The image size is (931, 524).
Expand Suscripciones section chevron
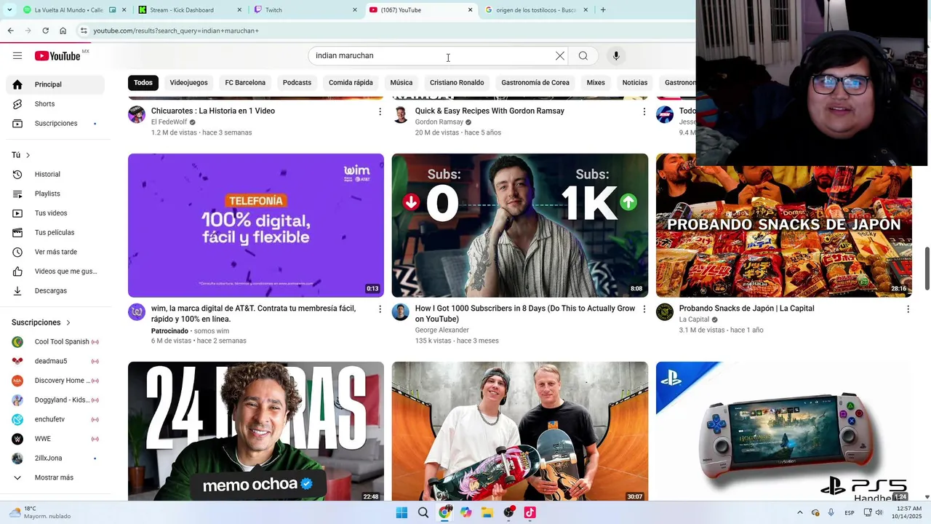(68, 322)
